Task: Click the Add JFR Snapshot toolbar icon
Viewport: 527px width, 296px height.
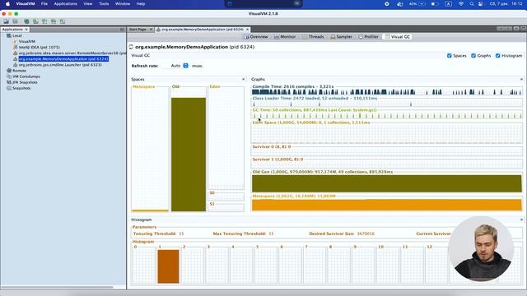Action: pos(54,21)
